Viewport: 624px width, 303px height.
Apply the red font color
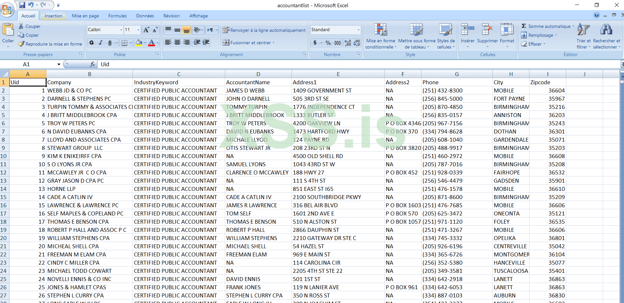pos(151,43)
